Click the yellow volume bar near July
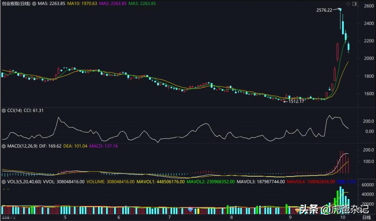Image resolution: width=376 pixels, height=221 pixels. click(x=198, y=211)
